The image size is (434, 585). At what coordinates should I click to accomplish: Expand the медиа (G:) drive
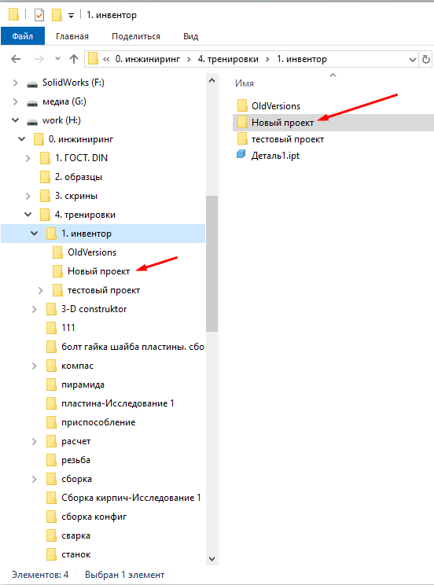(x=15, y=101)
